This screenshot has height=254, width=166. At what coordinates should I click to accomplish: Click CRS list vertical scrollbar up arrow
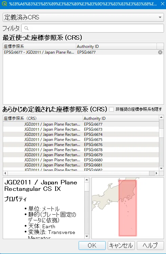point(161,117)
